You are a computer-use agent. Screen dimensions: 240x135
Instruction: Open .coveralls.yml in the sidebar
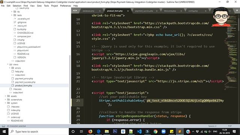click(23, 19)
